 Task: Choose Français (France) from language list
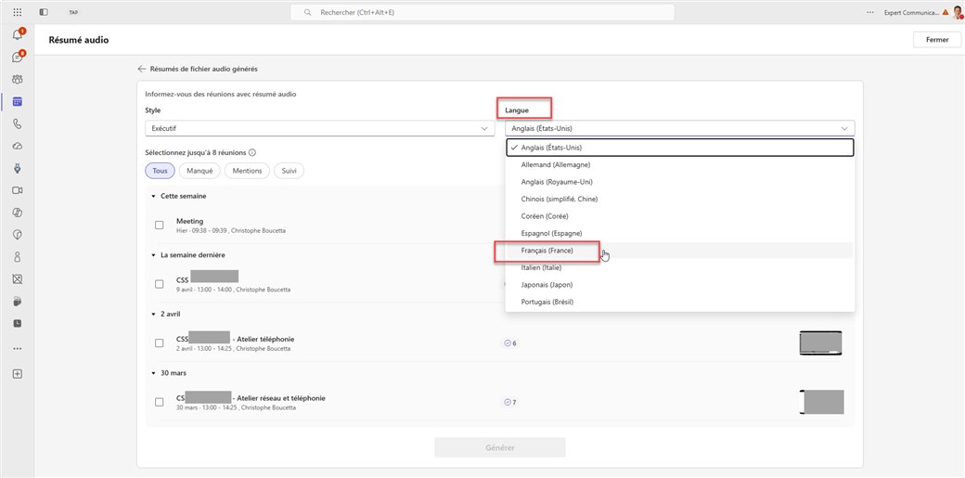[x=547, y=251]
